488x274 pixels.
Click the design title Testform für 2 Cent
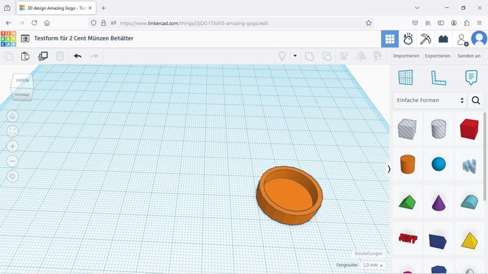84,38
